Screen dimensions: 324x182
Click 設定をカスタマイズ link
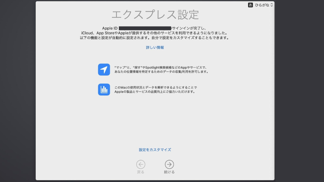pos(155,150)
